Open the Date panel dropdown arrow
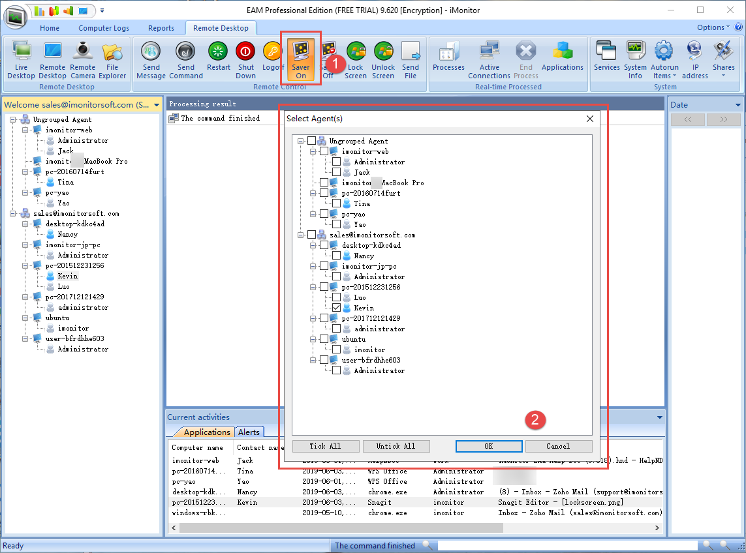 click(738, 105)
